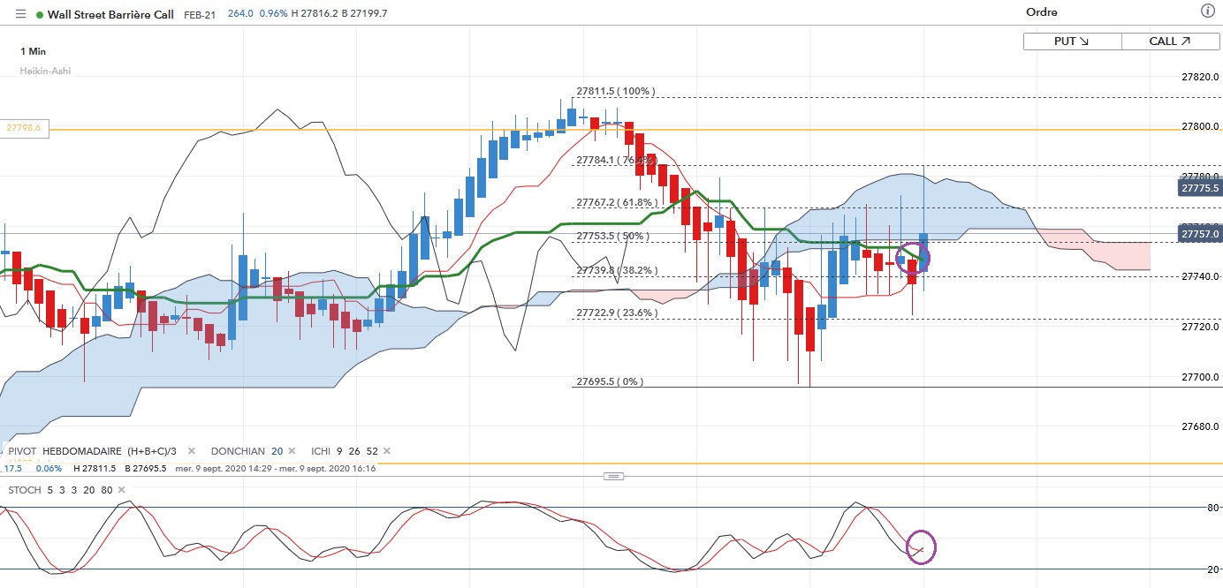Click the 27798.6 orange price level label
The width and height of the screenshot is (1223, 588).
coord(25,128)
